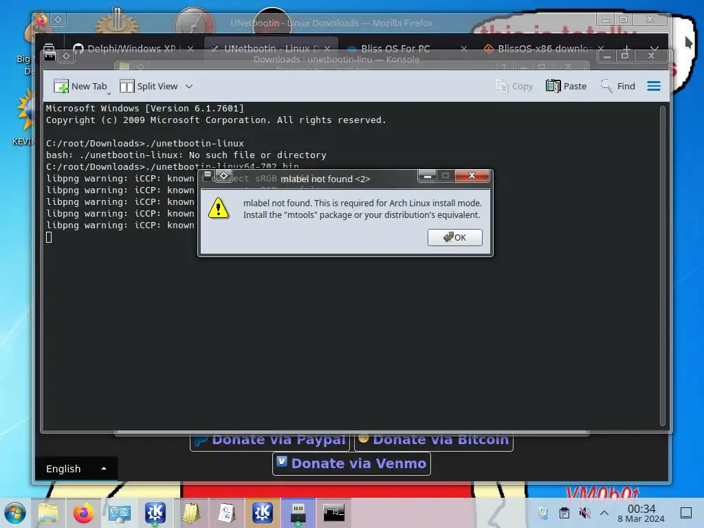Unmute audio via the muted speaker tray icon
The image size is (704, 528).
[584, 513]
